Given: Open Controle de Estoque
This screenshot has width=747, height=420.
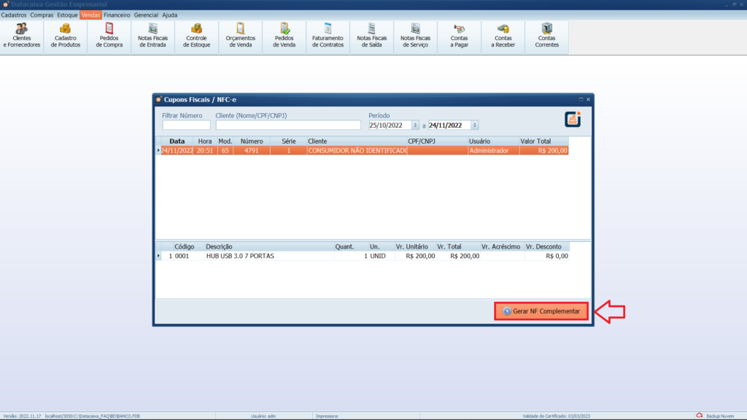Looking at the screenshot, I should 197,36.
